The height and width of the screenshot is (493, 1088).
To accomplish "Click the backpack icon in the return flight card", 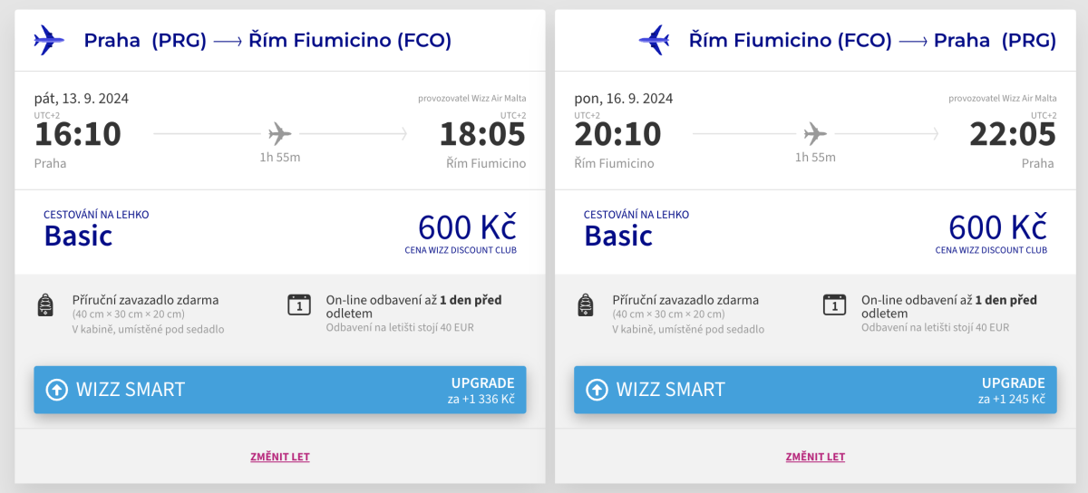I will tap(586, 305).
